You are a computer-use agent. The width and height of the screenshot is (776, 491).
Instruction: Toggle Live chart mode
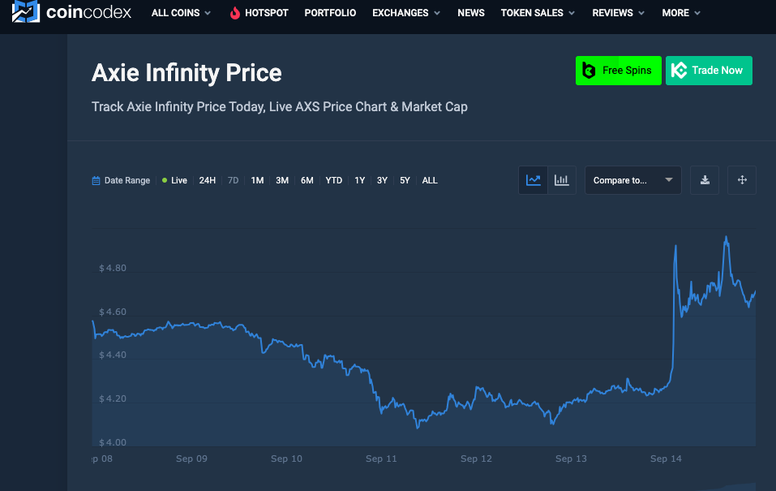pyautogui.click(x=174, y=180)
